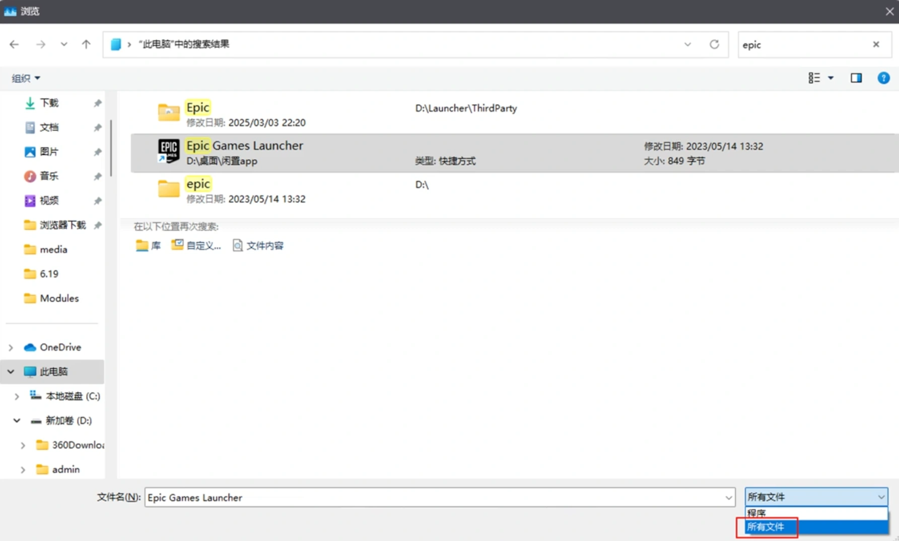Unpin 文档 using its pin icon
The image size is (899, 541).
coord(98,128)
